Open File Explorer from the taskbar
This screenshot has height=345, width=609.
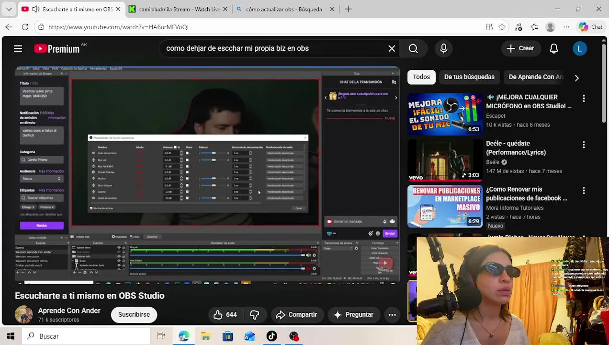tap(205, 336)
